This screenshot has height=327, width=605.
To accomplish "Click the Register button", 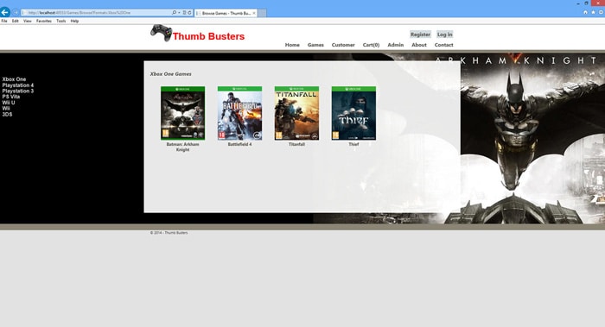I will 420,35.
